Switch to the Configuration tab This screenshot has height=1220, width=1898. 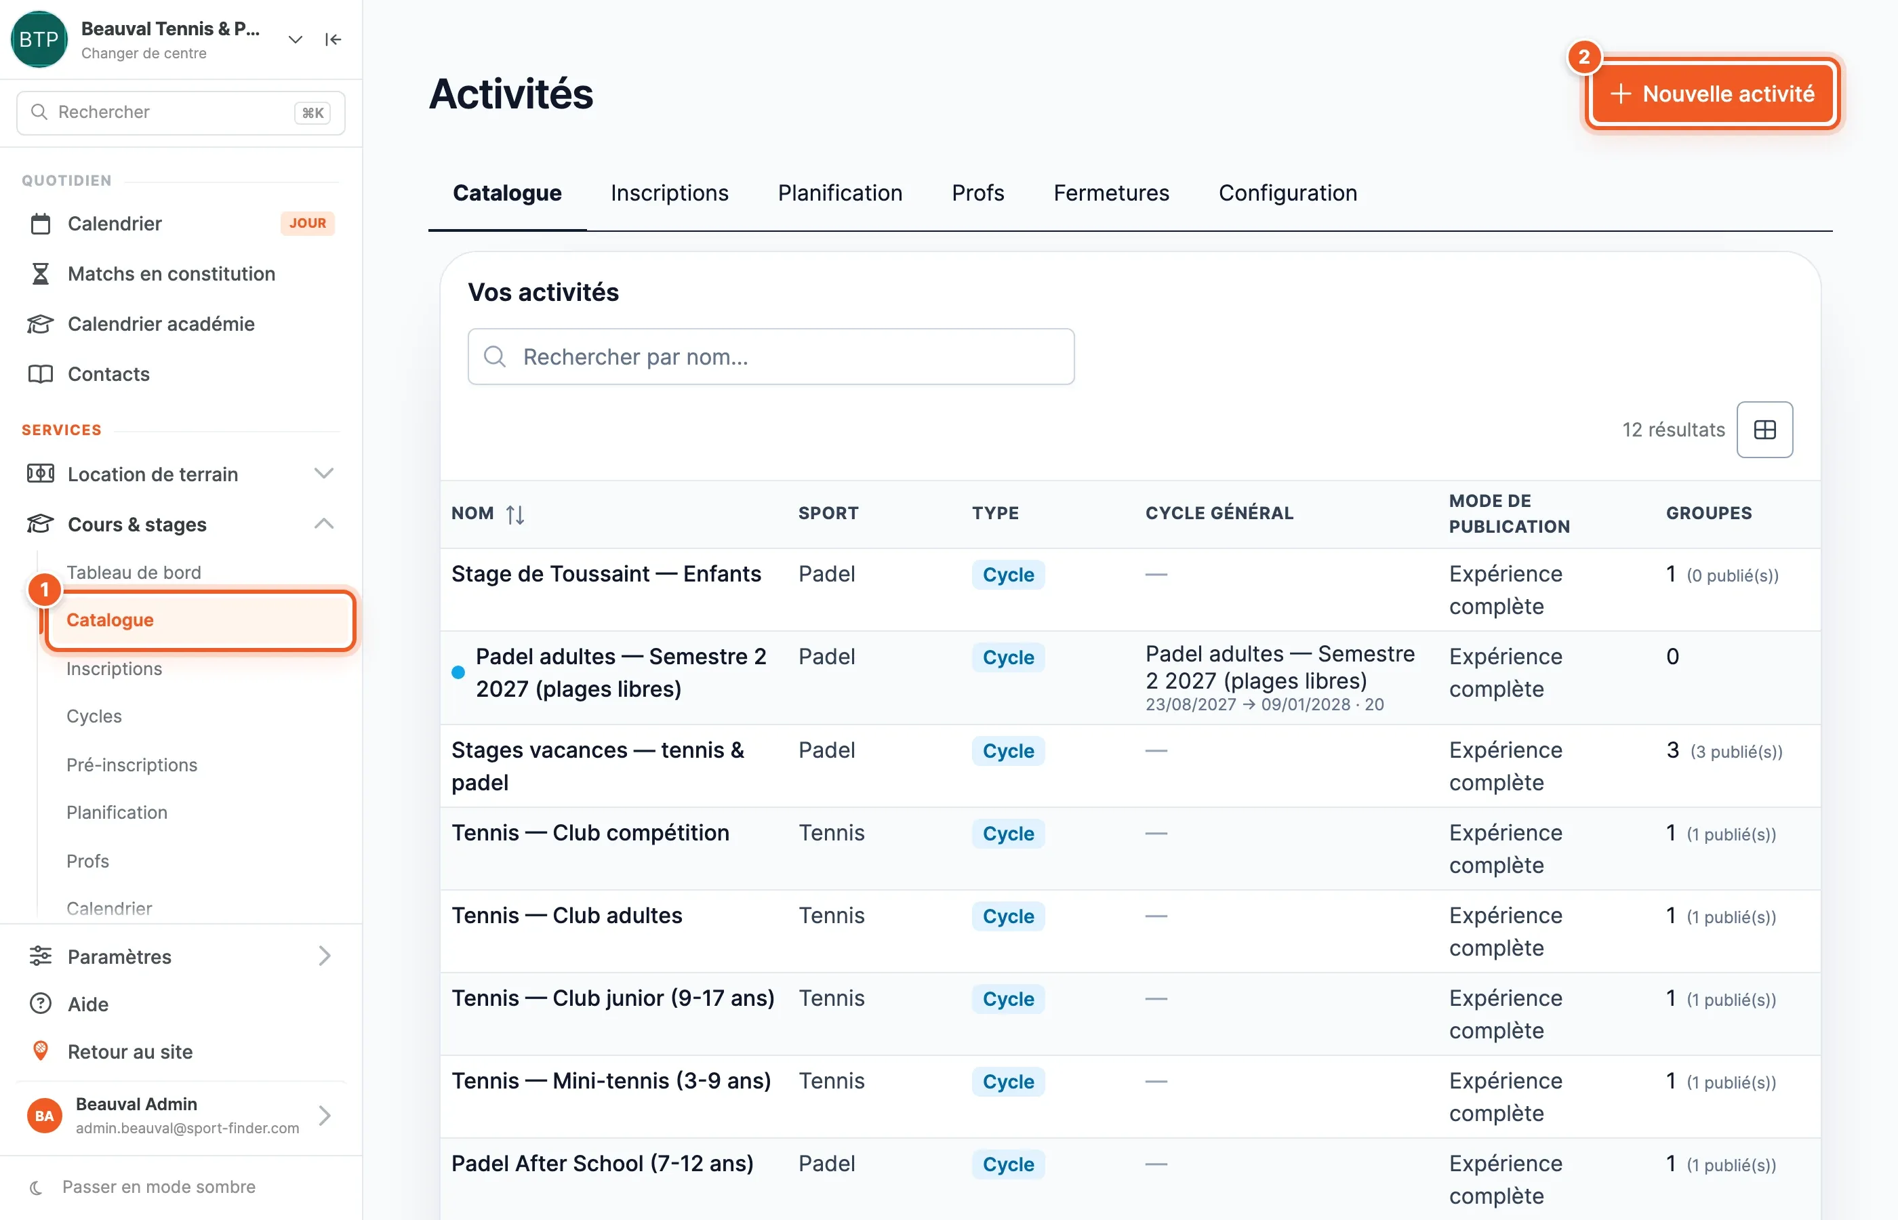[1287, 192]
